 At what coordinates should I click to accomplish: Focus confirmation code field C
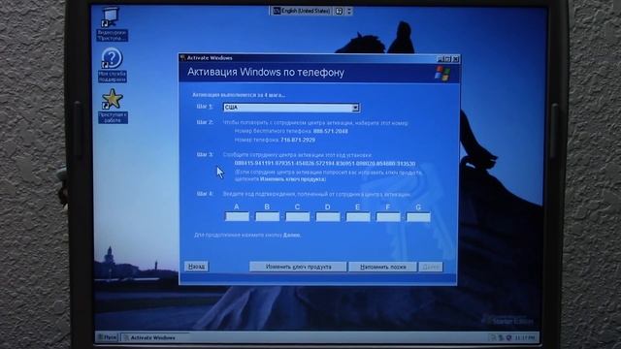(x=298, y=217)
